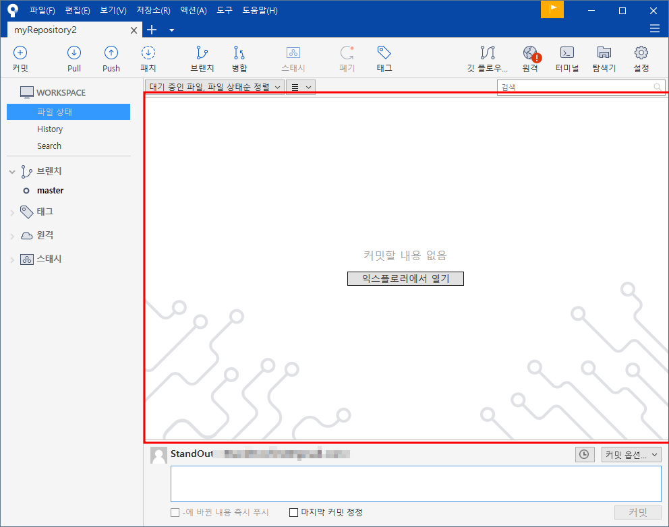This screenshot has width=669, height=527.
Task: Click the Push toolbar icon
Action: (x=111, y=53)
